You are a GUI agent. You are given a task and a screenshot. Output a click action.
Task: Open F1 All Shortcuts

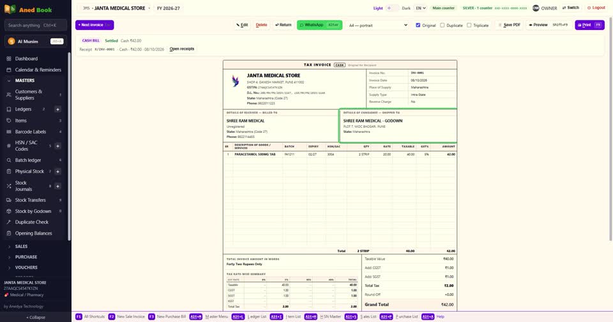(x=90, y=316)
